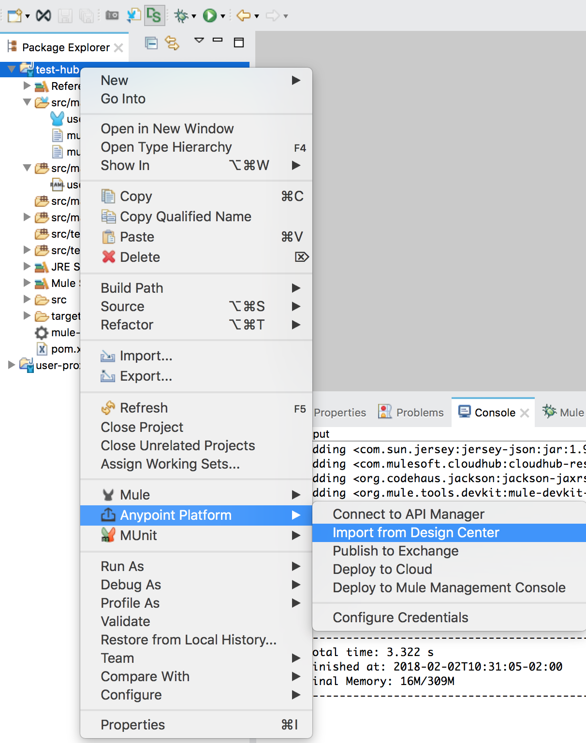586x743 pixels.
Task: Expand the user-pro project tree node
Action: [x=12, y=365]
